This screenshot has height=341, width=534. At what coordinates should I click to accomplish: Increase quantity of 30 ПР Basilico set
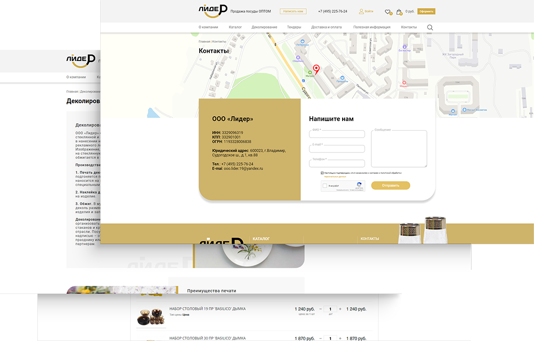tap(340, 338)
